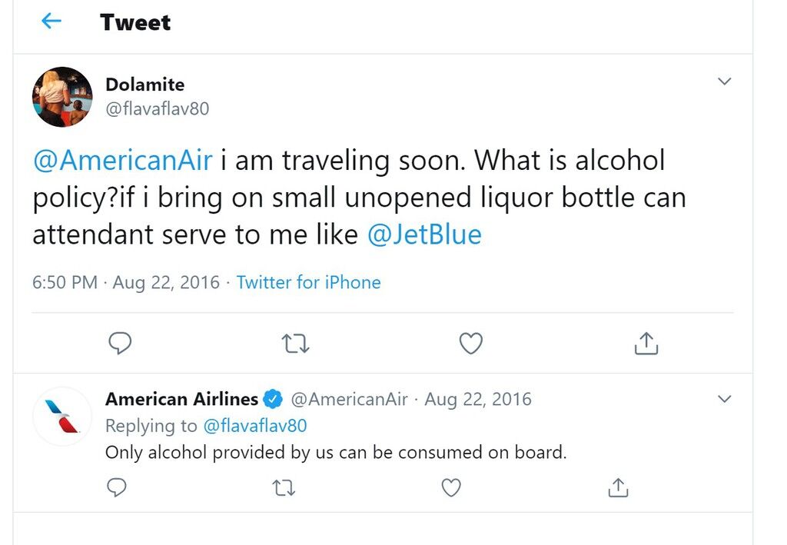The width and height of the screenshot is (787, 545).
Task: Reply to the American Airlines tweet
Action: coord(117,487)
